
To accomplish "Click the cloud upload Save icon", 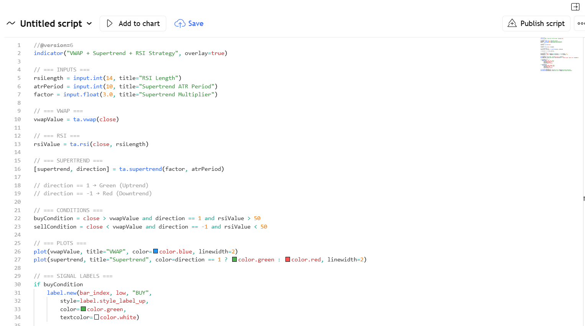I will 180,24.
